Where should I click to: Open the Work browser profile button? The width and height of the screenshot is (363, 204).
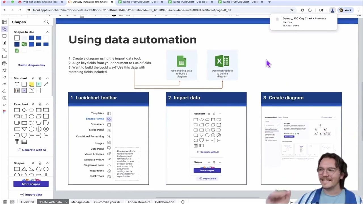[345, 10]
